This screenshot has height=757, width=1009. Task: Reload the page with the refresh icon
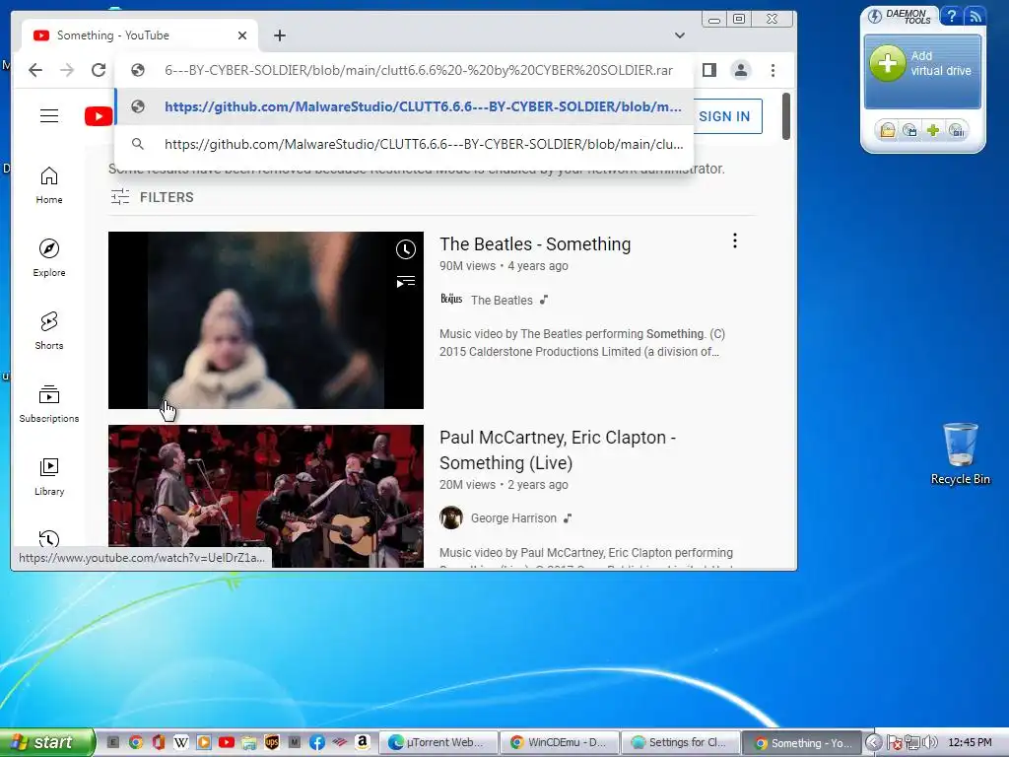point(99,70)
